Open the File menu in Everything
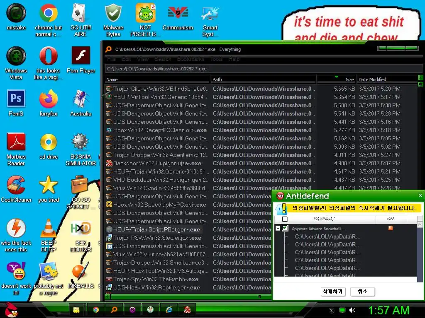 click(111, 59)
